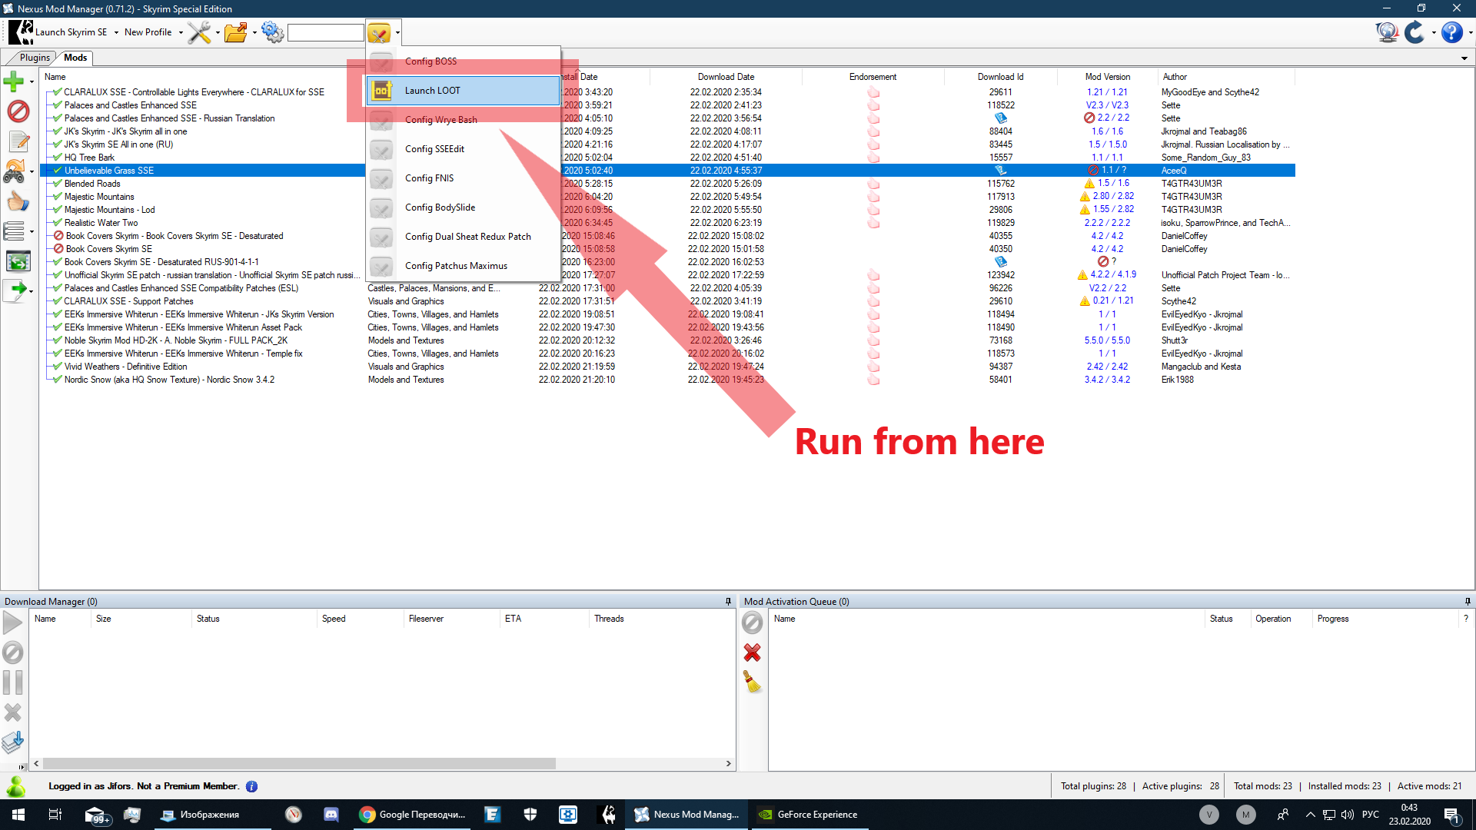Expand dropdown arrow beside help icon

click(1470, 32)
